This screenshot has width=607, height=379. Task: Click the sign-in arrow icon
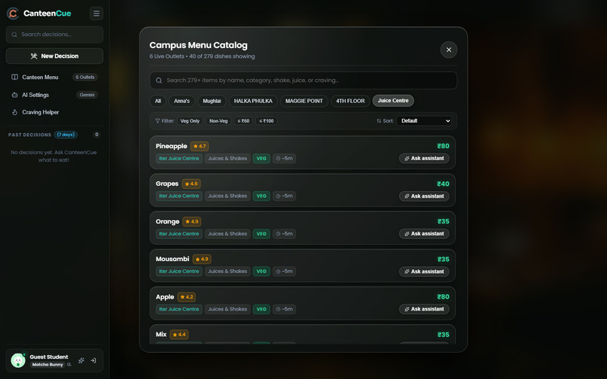(93, 360)
